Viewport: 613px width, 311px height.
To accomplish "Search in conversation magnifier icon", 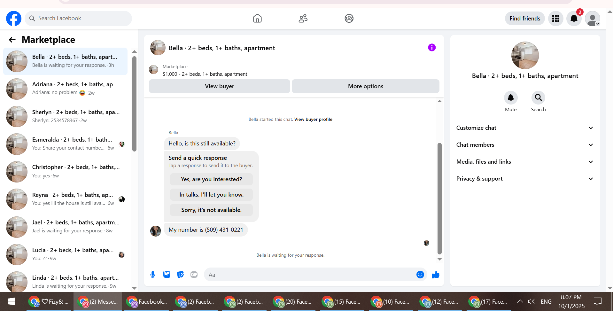I will [x=538, y=97].
